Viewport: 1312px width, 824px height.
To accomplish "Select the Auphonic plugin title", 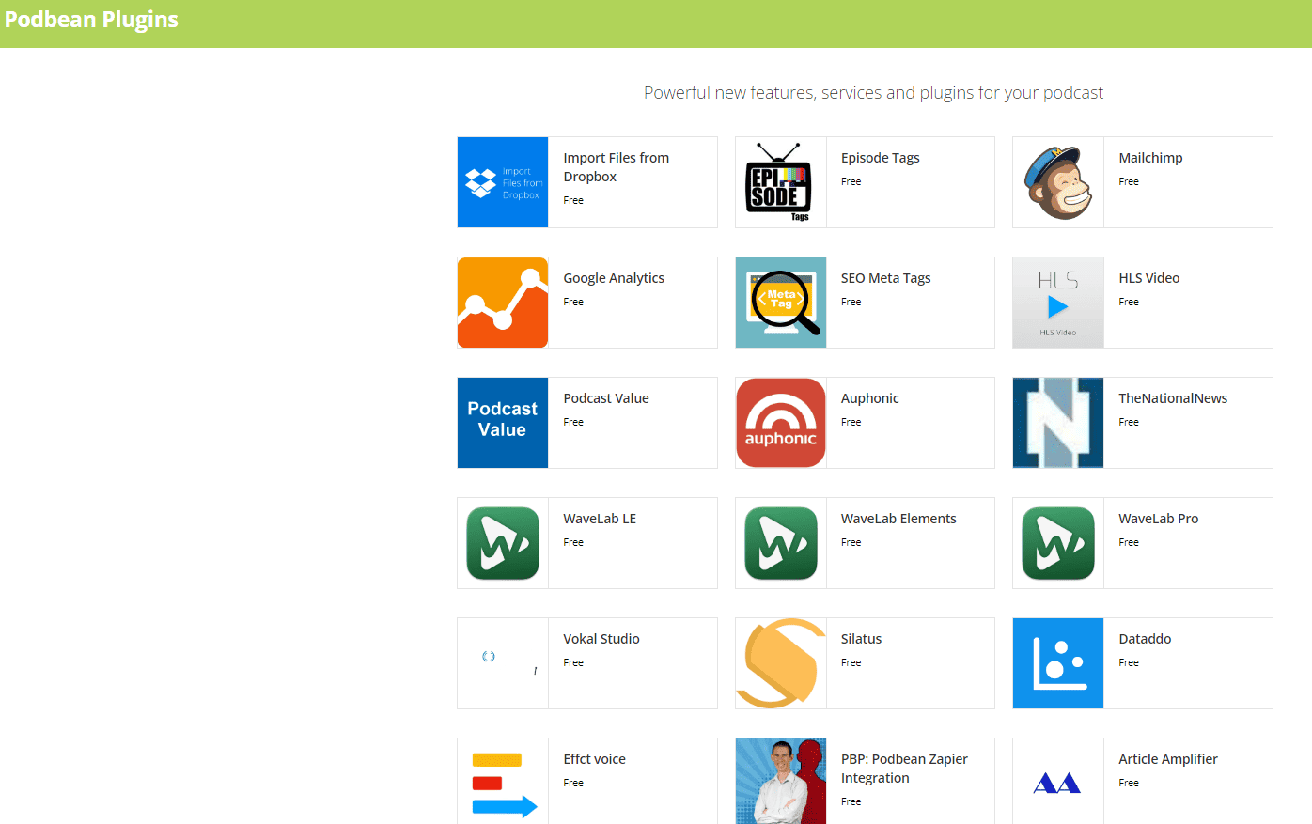I will 870,398.
